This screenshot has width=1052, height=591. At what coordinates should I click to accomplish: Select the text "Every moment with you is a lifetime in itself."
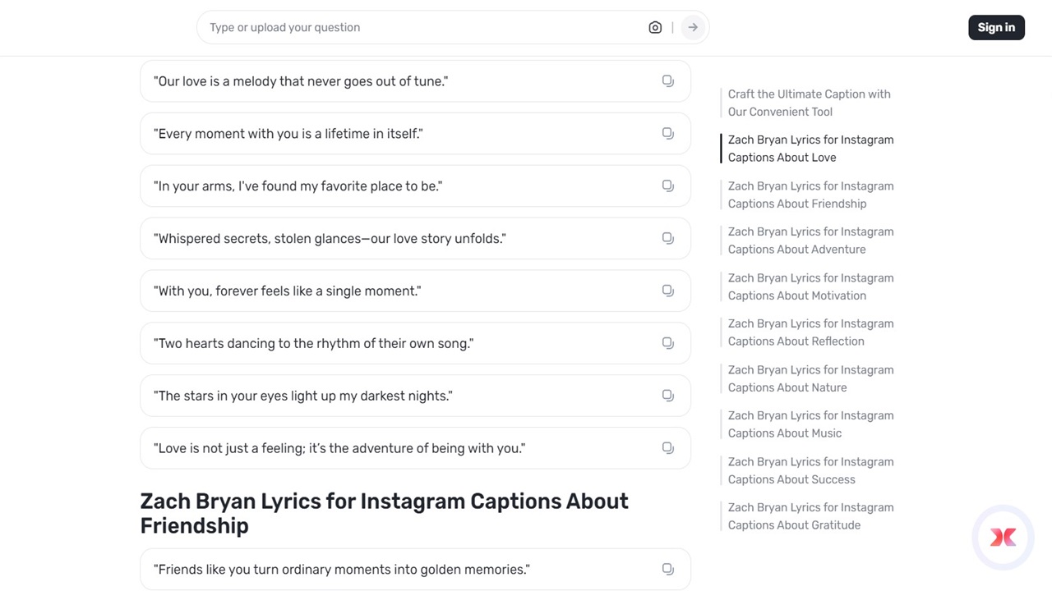click(x=288, y=134)
